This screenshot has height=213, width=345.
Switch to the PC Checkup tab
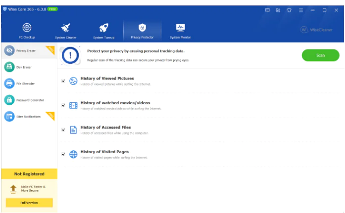tap(27, 31)
